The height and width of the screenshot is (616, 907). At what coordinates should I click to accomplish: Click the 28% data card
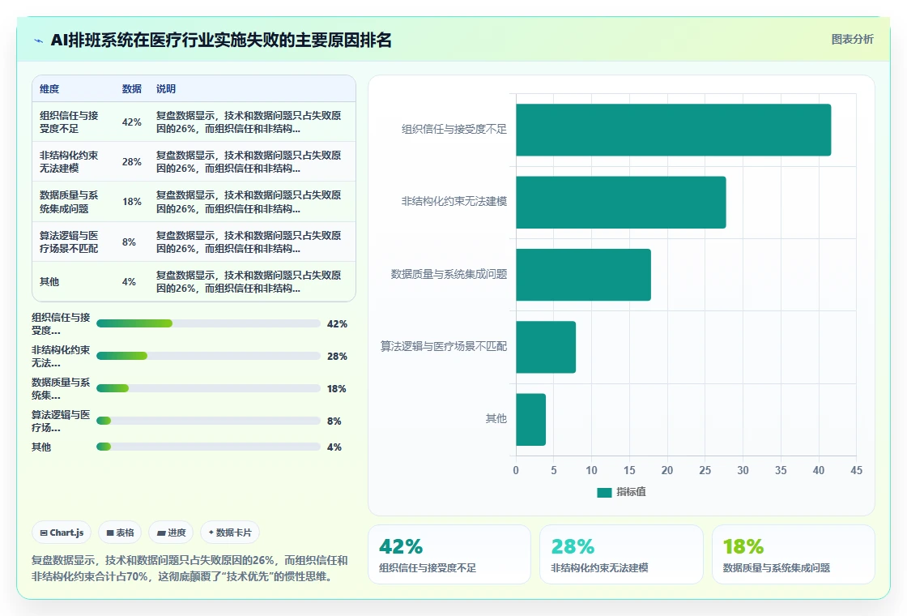621,554
